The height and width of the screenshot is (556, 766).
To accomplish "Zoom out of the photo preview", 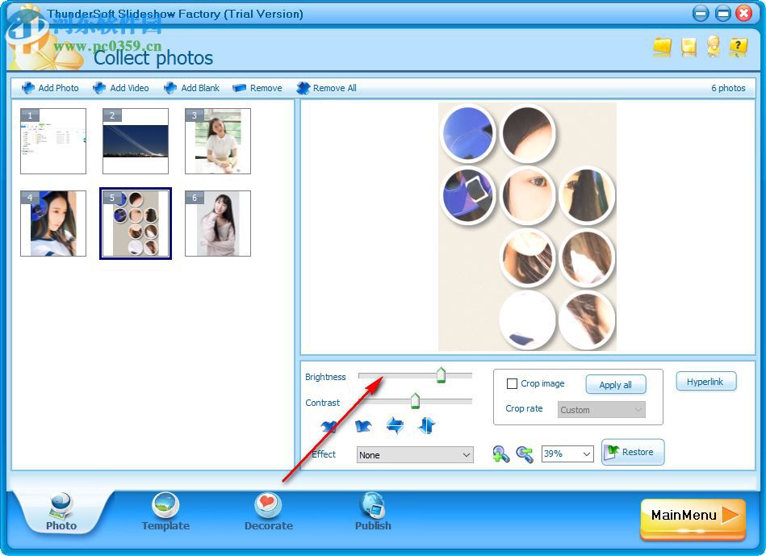I will pos(523,454).
